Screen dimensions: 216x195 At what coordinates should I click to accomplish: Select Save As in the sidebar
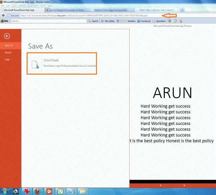click(x=11, y=45)
